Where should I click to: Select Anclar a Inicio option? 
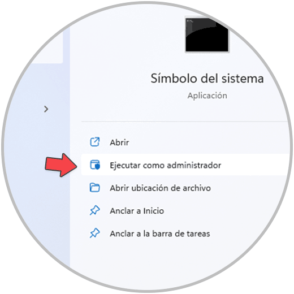tap(137, 211)
